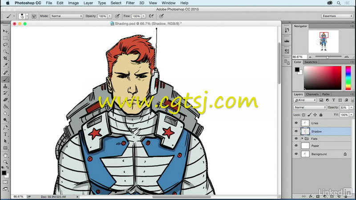
Task: Open the Window menu
Action: (x=169, y=3)
